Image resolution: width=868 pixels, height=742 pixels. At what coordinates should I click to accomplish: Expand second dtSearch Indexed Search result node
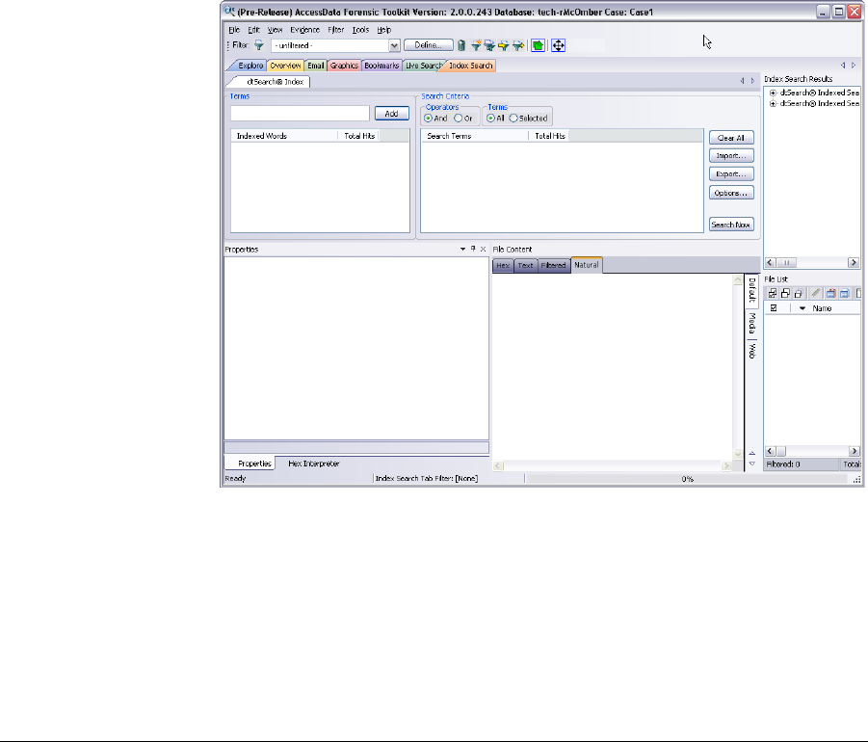[x=773, y=103]
